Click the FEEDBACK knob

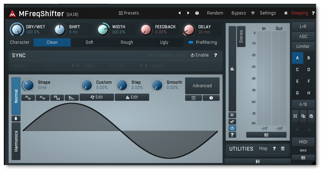146,30
